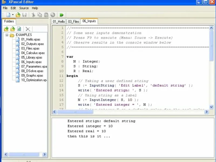Place cursor on 'var' keyword line
The width and height of the screenshot is (216, 162).
click(x=70, y=57)
